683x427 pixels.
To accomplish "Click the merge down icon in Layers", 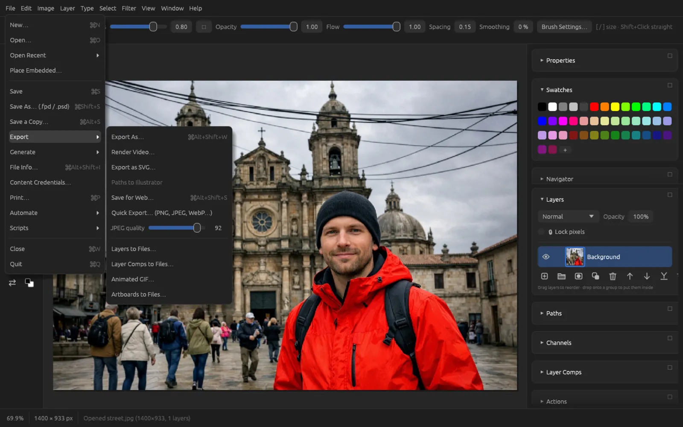I will click(x=664, y=276).
